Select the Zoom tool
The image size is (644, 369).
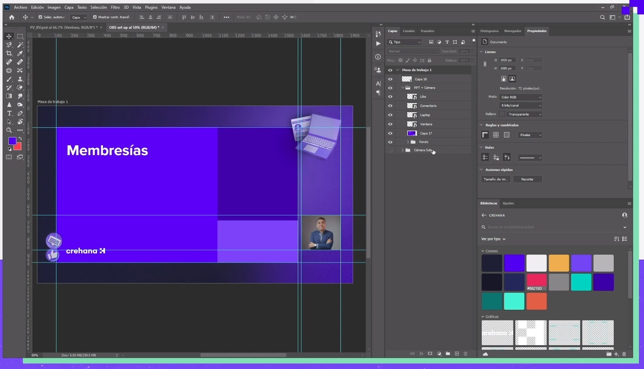click(9, 130)
